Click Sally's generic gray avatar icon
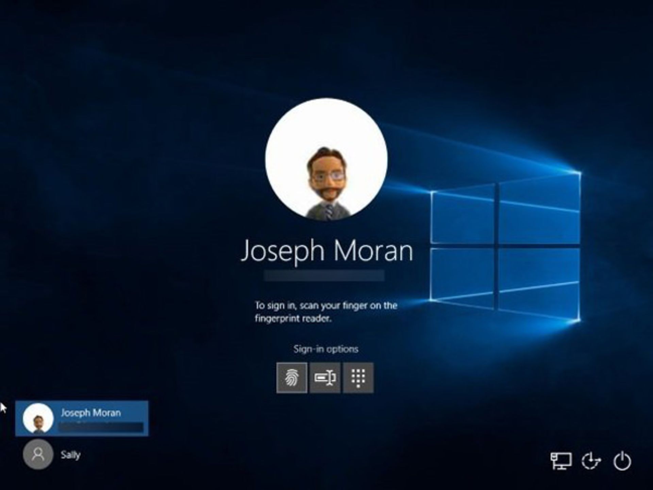The width and height of the screenshot is (653, 490). pyautogui.click(x=38, y=454)
